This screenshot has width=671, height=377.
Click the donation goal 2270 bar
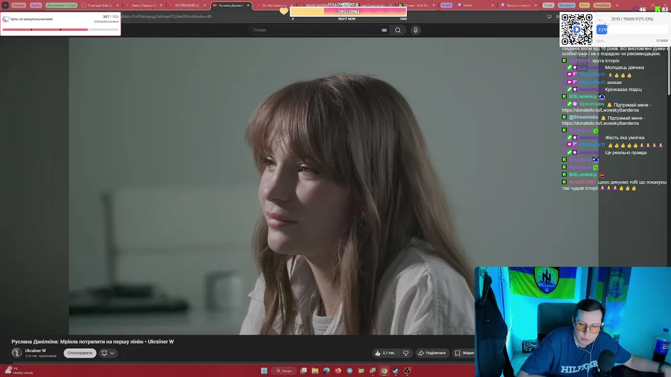click(x=632, y=30)
